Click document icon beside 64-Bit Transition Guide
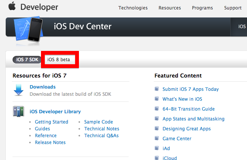The height and width of the screenshot is (160, 247). (x=157, y=109)
